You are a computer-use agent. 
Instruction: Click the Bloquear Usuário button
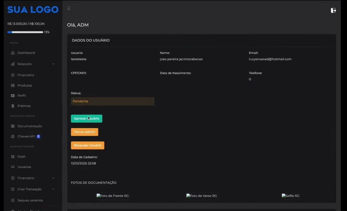pos(87,145)
